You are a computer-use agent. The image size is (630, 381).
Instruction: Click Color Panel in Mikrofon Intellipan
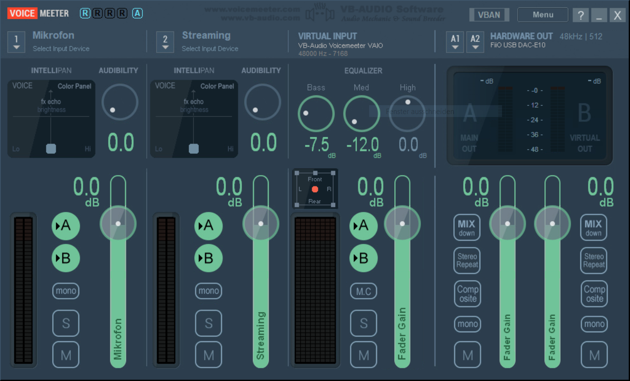pos(74,86)
